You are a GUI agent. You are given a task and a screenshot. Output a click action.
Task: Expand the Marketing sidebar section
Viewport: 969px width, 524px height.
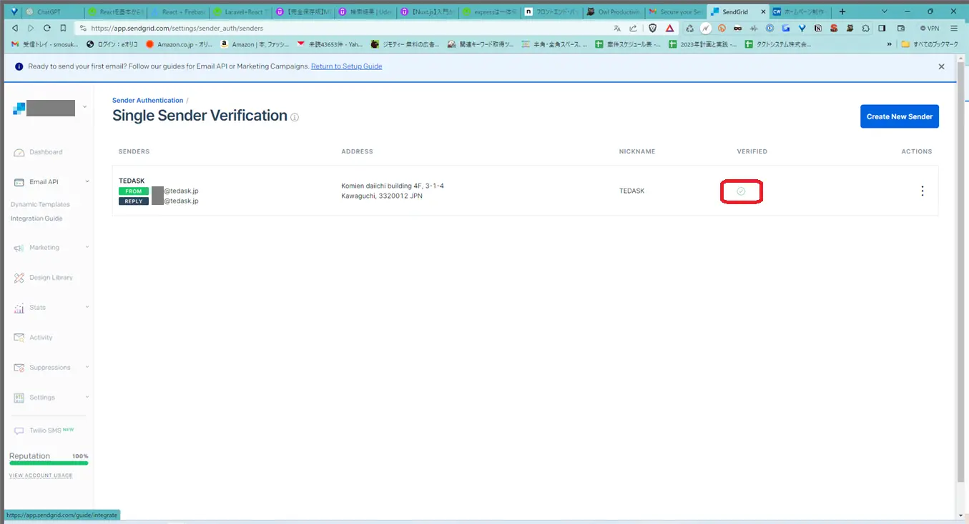pos(87,248)
